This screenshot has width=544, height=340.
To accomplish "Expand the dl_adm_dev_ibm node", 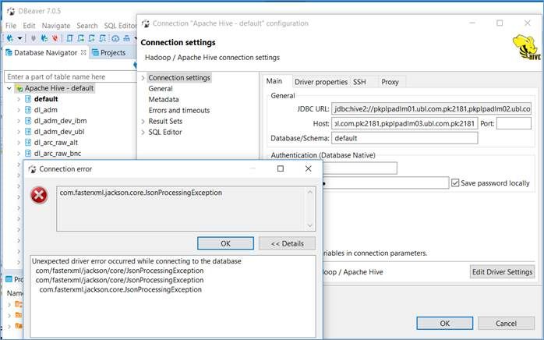I will tap(19, 121).
